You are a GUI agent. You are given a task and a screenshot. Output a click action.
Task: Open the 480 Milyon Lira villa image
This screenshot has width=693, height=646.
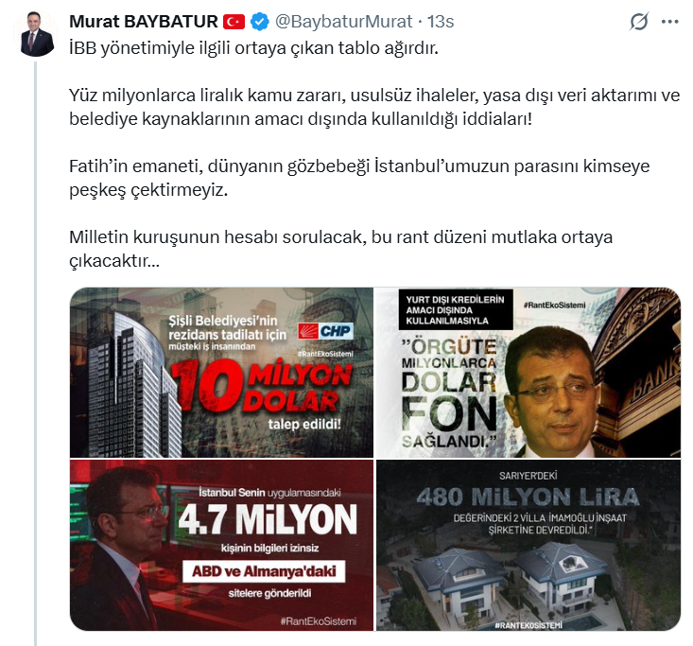(528, 545)
